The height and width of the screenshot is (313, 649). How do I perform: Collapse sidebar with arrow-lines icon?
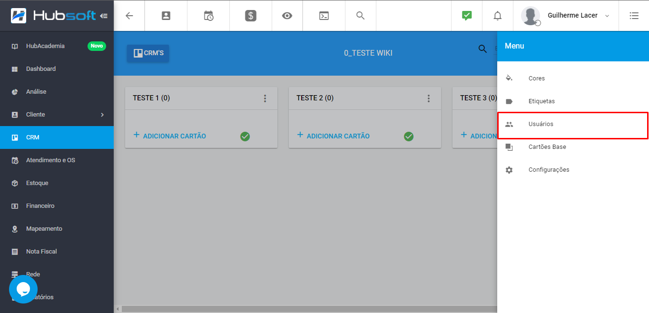coord(104,16)
